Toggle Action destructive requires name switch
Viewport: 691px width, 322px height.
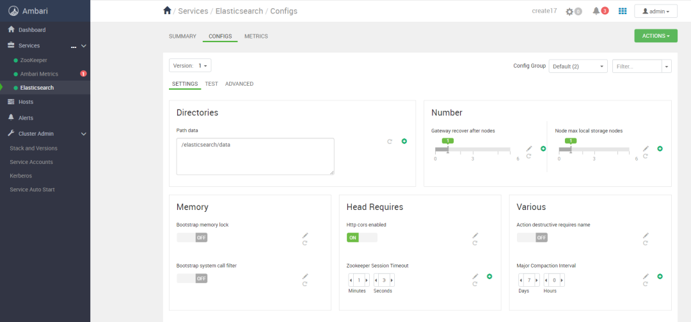[532, 237]
